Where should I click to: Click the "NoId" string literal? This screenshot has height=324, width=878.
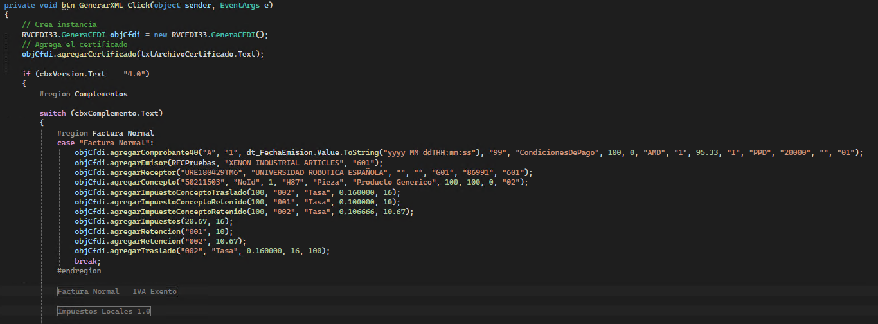pos(247,183)
